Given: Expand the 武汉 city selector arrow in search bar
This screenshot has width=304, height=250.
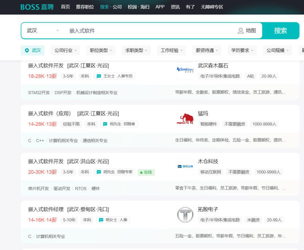Looking at the screenshot, I should pyautogui.click(x=57, y=31).
